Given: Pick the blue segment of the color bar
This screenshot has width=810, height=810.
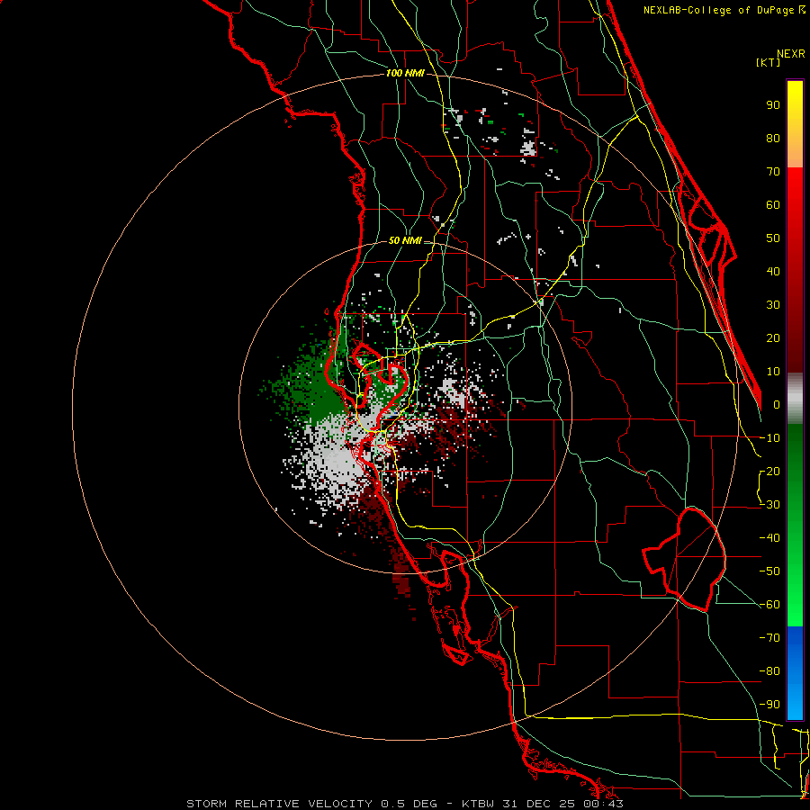Looking at the screenshot, I should pyautogui.click(x=795, y=673).
